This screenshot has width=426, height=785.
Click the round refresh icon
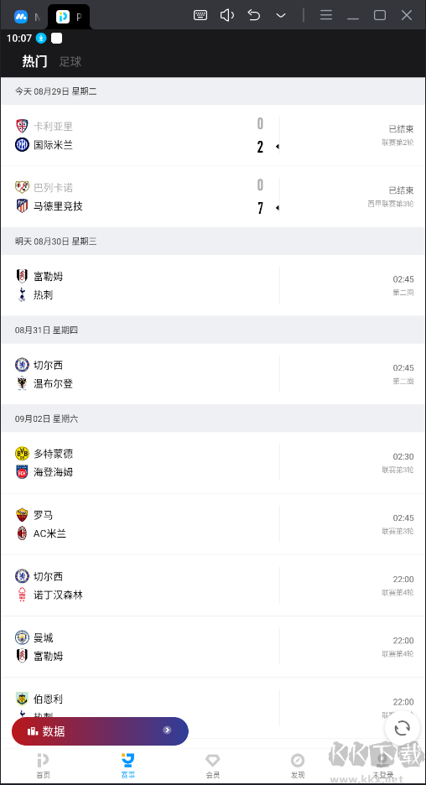tap(402, 728)
